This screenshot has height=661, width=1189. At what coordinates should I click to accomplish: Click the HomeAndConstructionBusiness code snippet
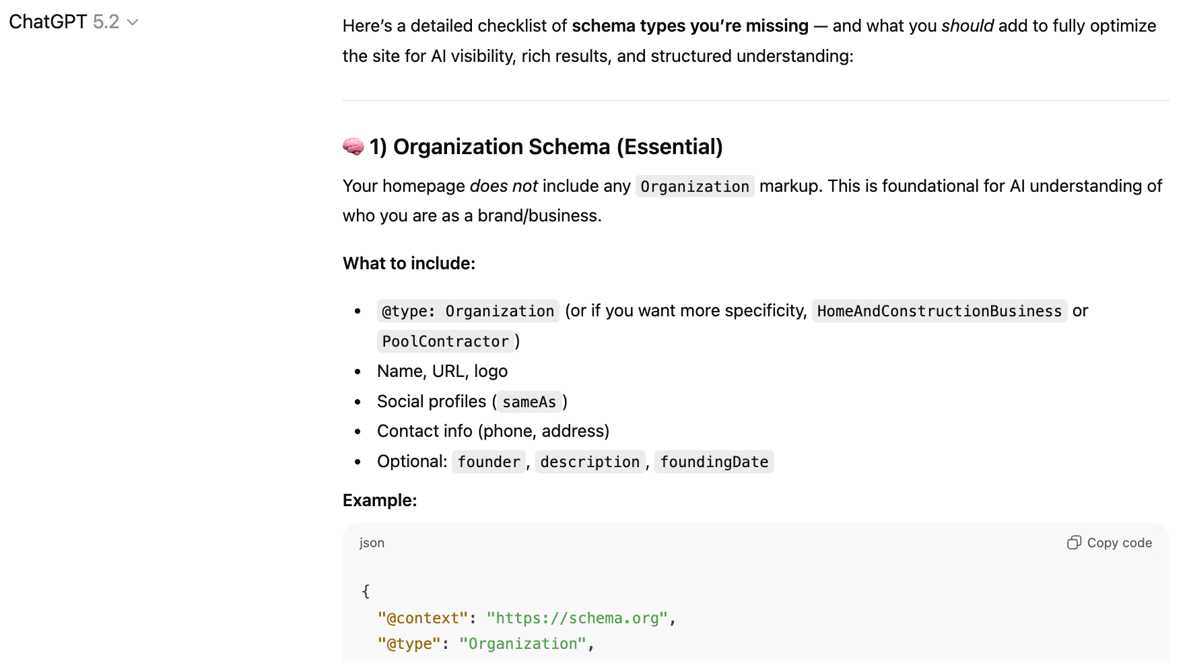pyautogui.click(x=939, y=310)
